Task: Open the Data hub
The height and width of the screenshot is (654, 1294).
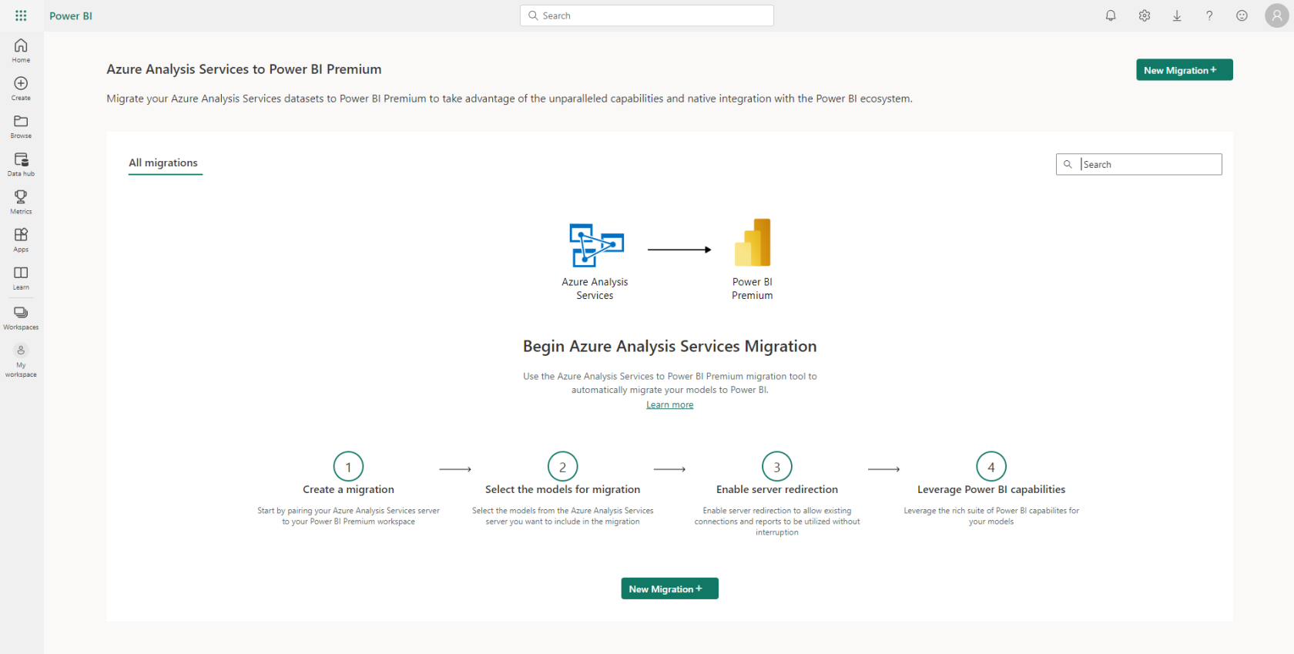Action: click(x=21, y=164)
